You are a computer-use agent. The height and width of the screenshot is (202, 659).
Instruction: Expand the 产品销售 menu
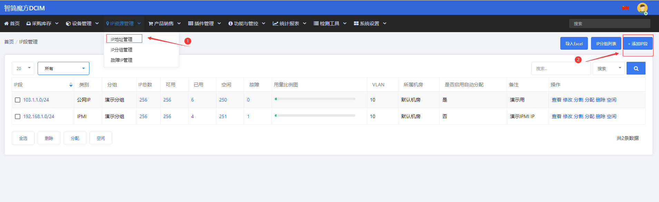click(x=164, y=23)
